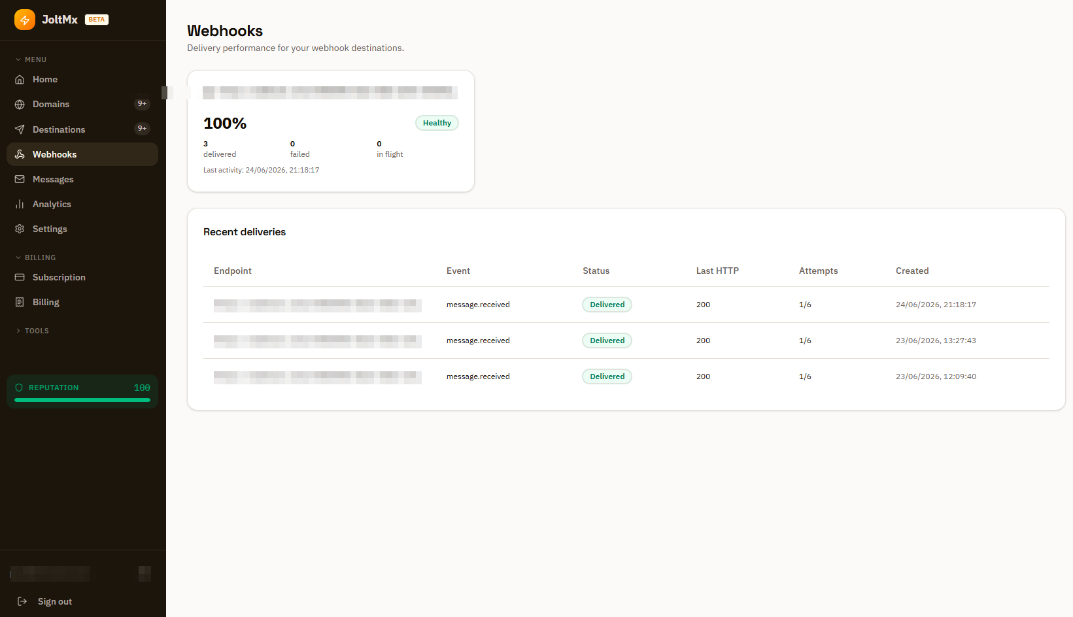Click the Destinations paper plane icon
Screen dimensions: 1073x617
point(20,129)
